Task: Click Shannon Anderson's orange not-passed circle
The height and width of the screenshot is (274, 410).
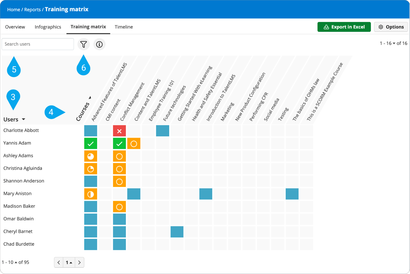Action: pyautogui.click(x=119, y=181)
